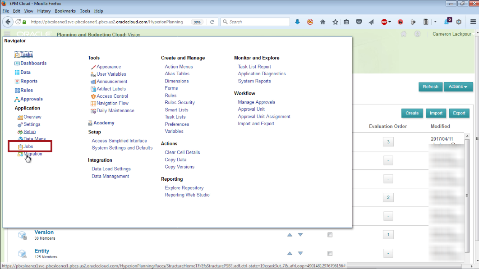Viewport: 479px width, 269px height.
Task: Open the Version dimension link
Action: click(44, 233)
